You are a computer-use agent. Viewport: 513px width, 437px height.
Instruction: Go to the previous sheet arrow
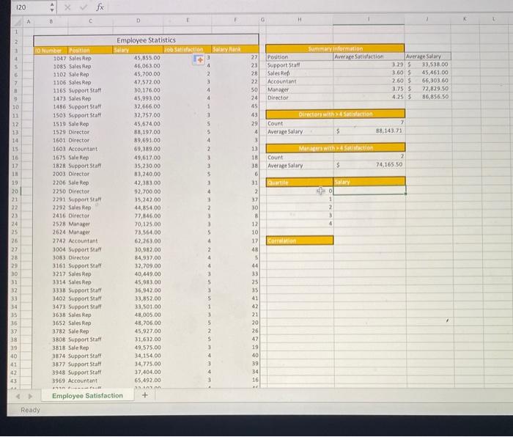tap(18, 396)
